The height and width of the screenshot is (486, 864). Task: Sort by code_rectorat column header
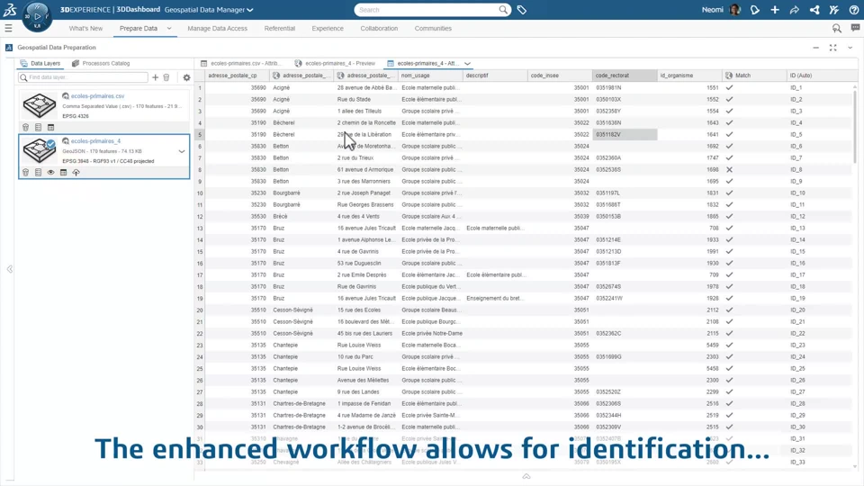tap(625, 76)
